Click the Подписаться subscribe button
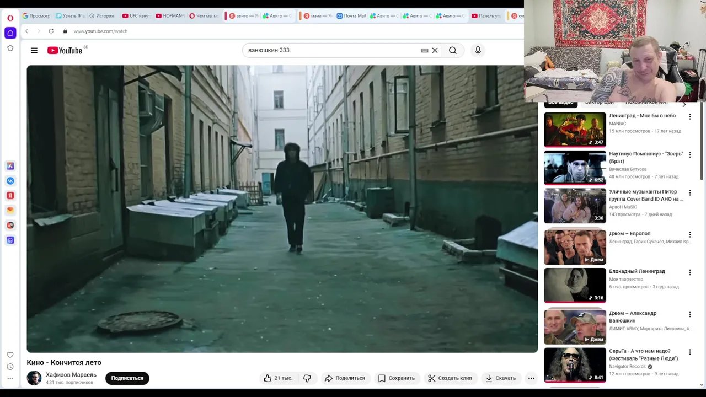This screenshot has width=706, height=397. tap(127, 378)
